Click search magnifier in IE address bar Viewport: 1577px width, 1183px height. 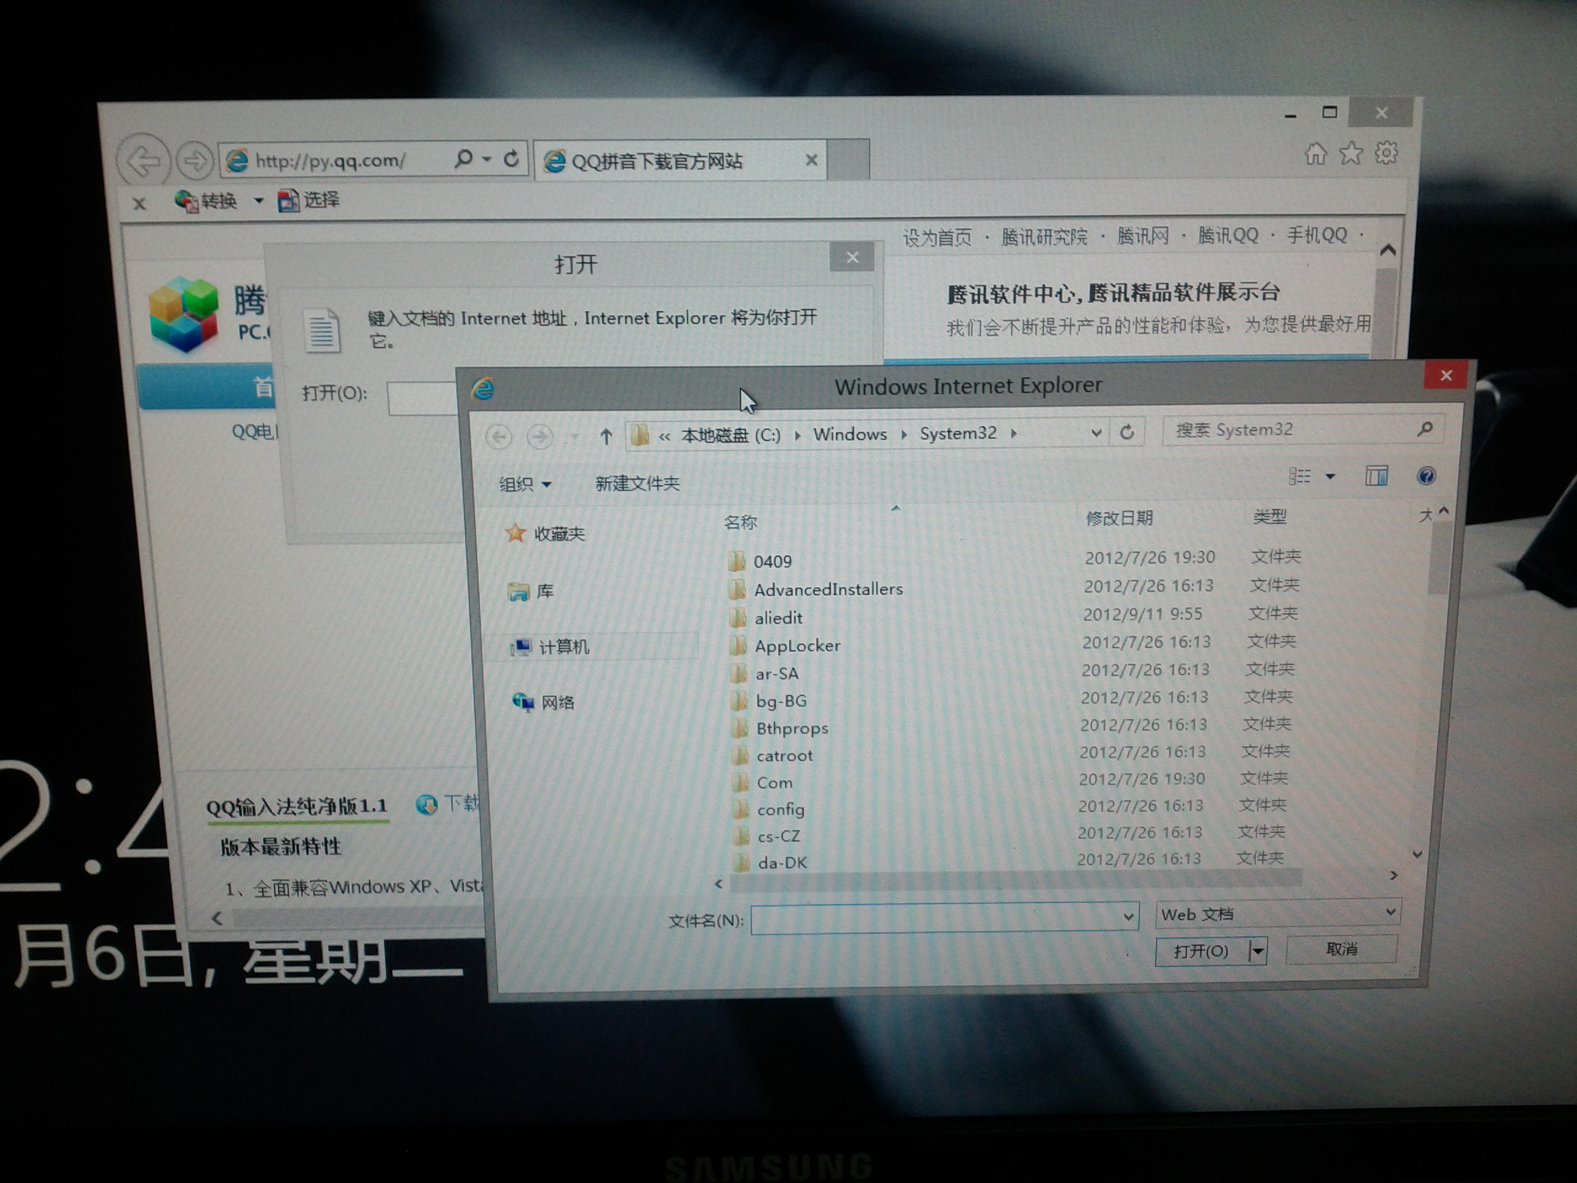click(x=463, y=158)
